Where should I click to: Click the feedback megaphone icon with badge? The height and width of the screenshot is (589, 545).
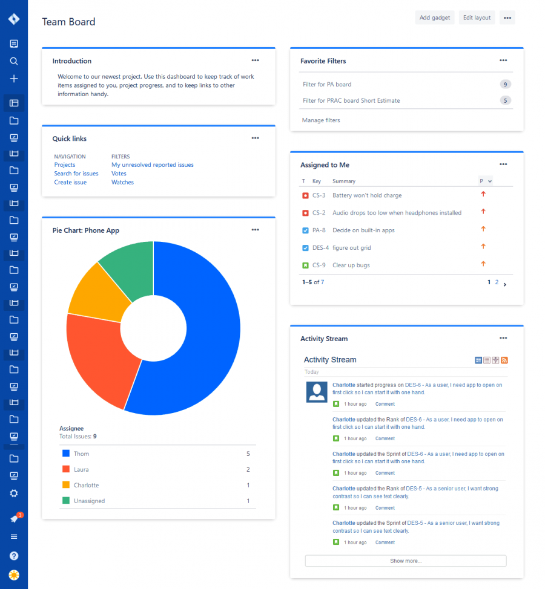[14, 518]
